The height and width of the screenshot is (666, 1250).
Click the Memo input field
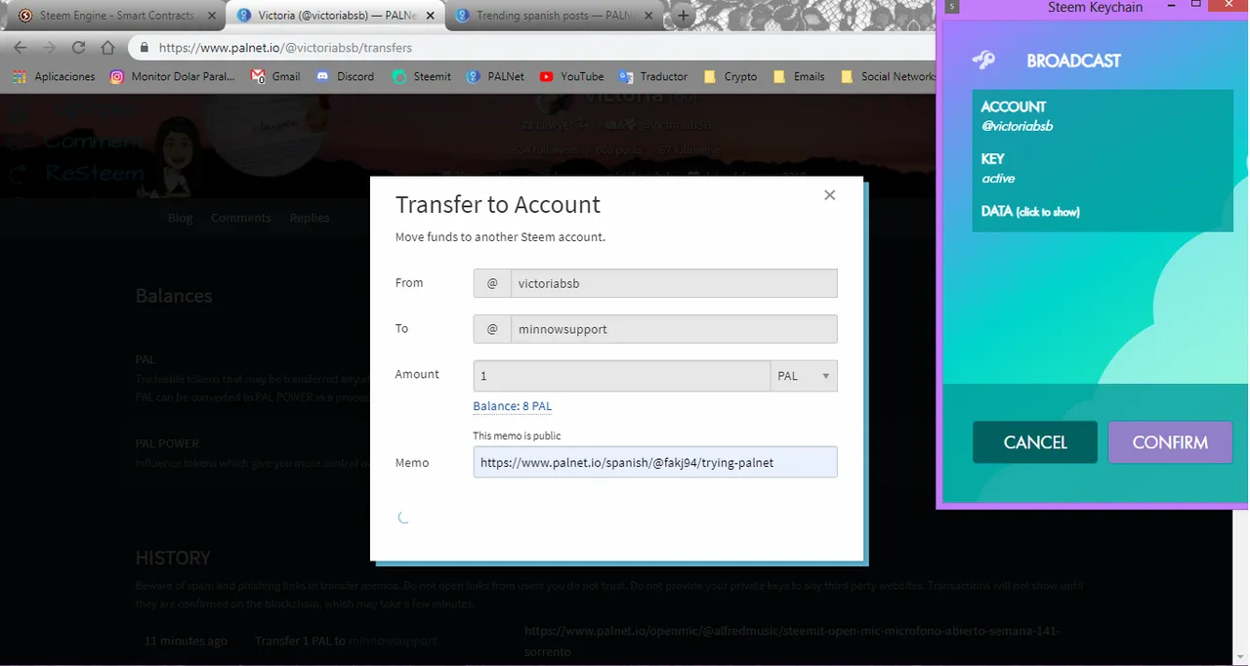tap(655, 462)
